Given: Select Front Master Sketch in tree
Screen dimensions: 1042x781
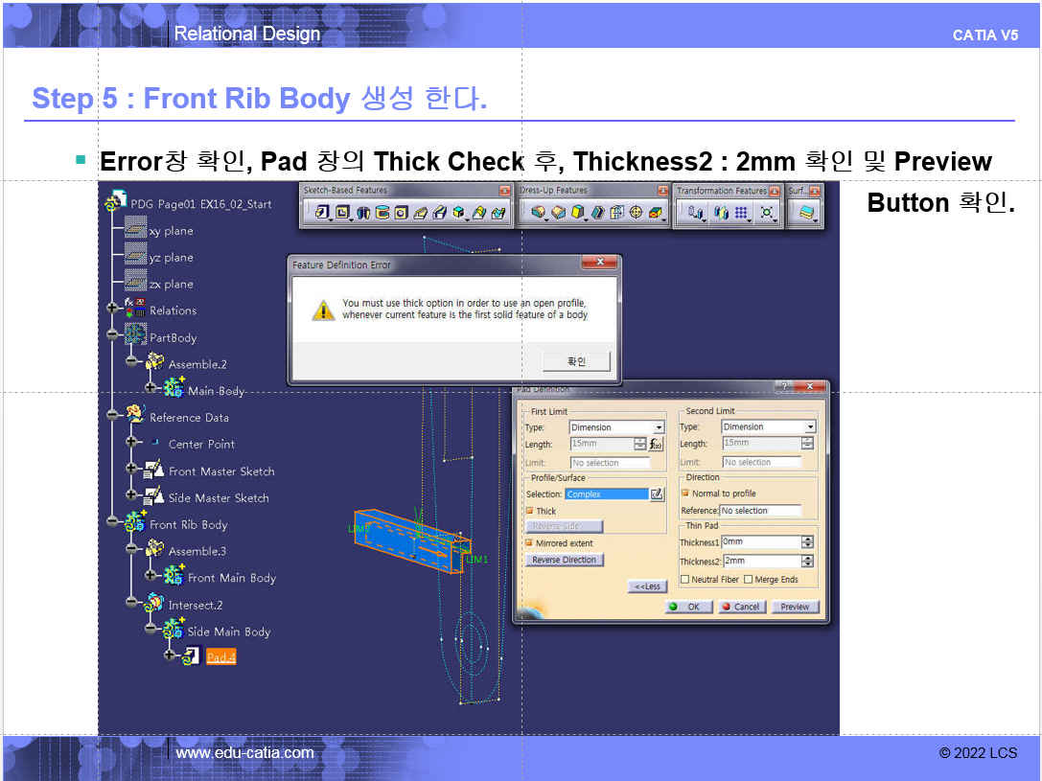Looking at the screenshot, I should point(220,471).
